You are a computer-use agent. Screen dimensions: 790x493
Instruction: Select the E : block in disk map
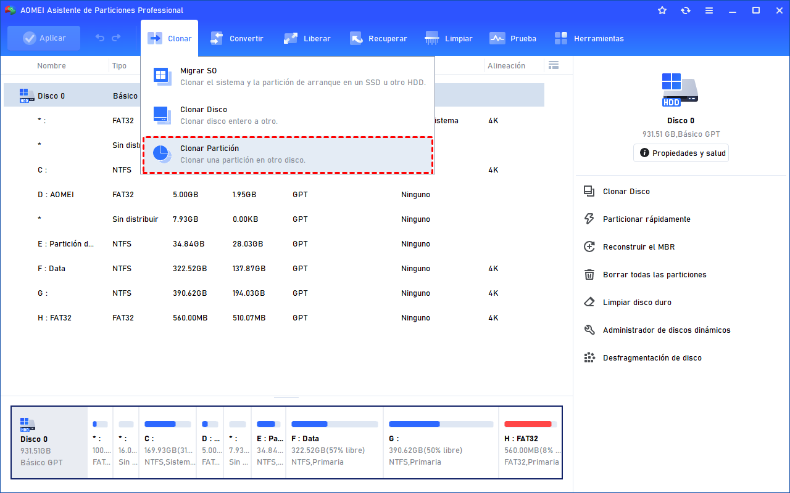click(x=268, y=442)
